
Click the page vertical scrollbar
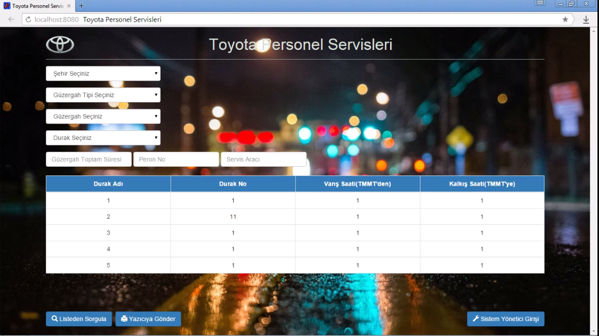(x=594, y=181)
